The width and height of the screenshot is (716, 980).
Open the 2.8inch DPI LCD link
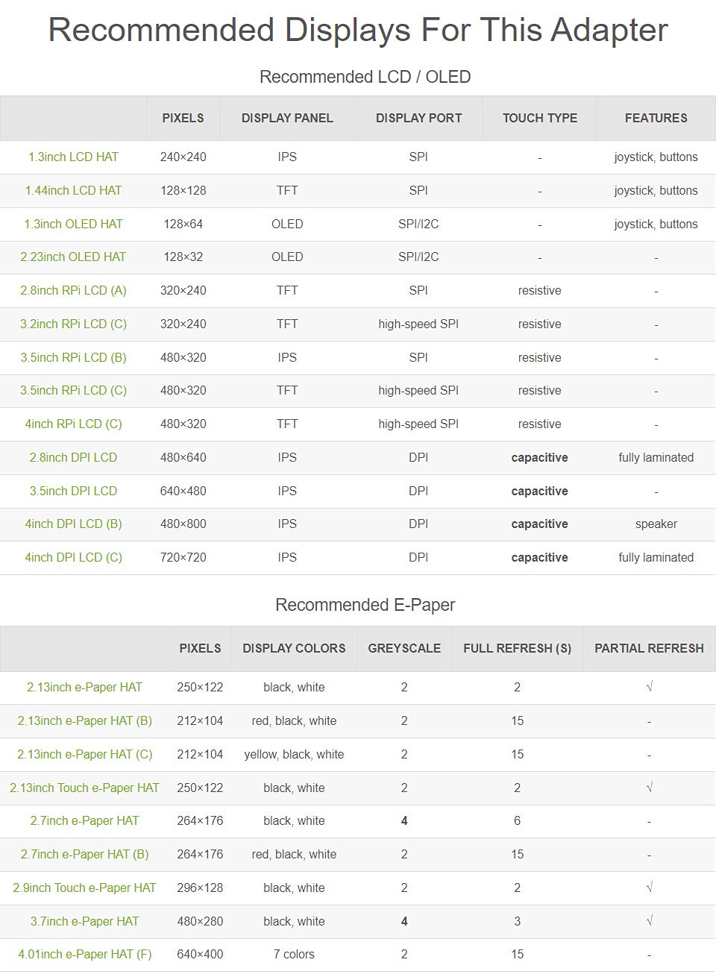coord(73,458)
